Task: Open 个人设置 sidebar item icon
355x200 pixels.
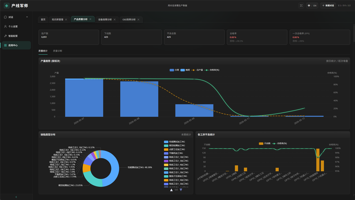Action: 5,26
